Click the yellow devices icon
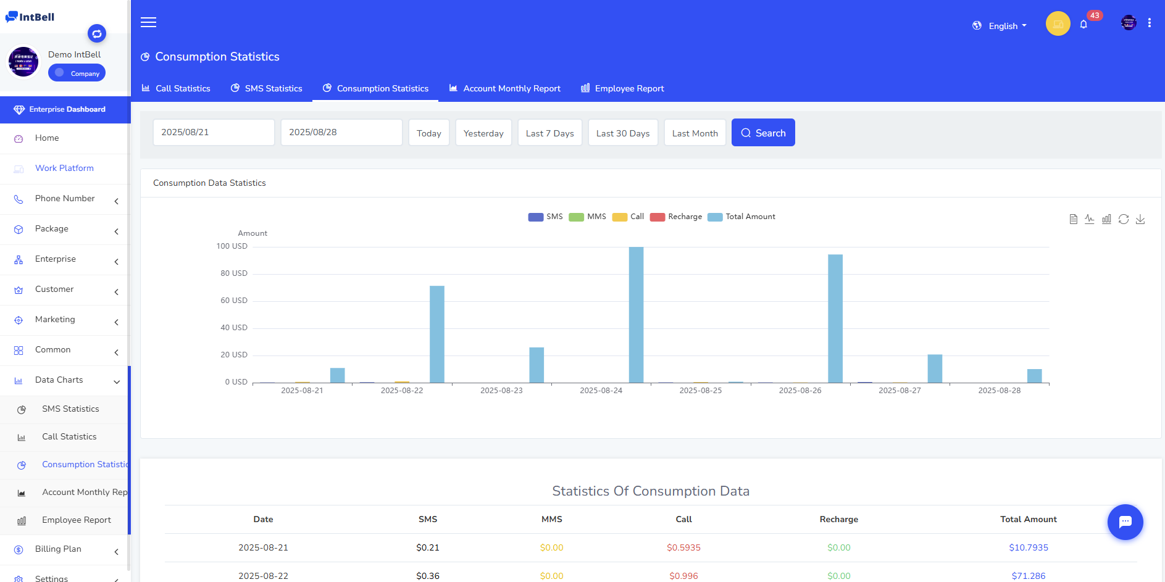Viewport: 1165px width, 582px height. 1058,24
